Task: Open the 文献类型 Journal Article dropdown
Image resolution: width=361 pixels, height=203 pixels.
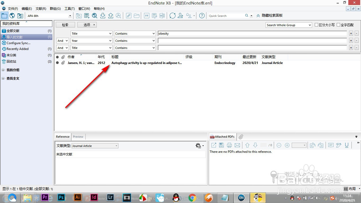Action: (x=95, y=146)
